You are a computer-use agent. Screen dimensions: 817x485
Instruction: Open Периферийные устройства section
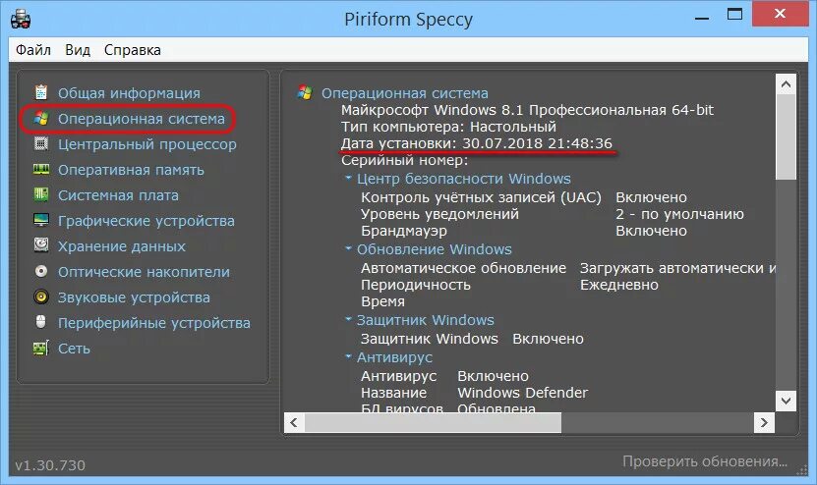pos(153,323)
